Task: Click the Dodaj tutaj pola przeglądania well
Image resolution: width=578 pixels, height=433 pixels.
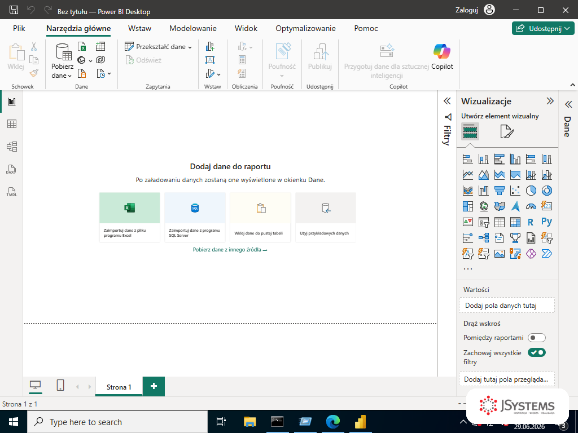Action: pyautogui.click(x=507, y=379)
